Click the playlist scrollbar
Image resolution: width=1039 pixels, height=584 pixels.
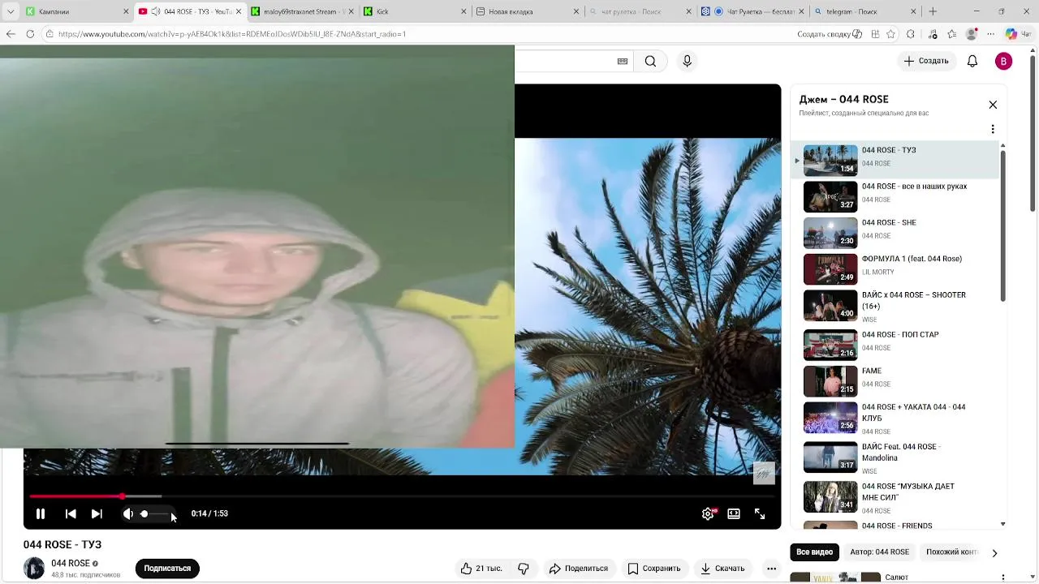pyautogui.click(x=1003, y=227)
